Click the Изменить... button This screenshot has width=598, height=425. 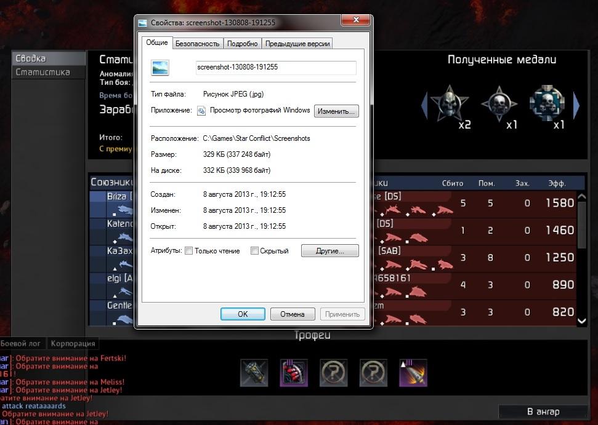tap(336, 111)
